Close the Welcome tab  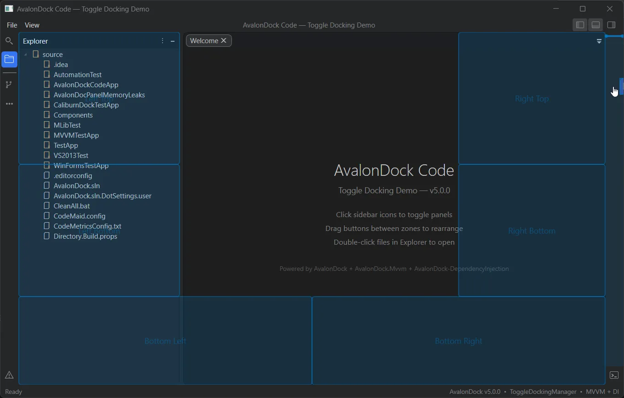(224, 40)
